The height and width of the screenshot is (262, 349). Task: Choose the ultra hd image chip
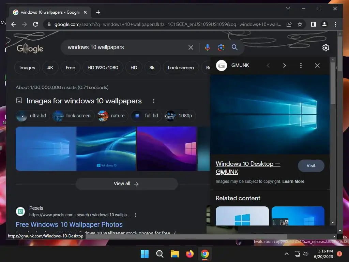[x=33, y=116]
